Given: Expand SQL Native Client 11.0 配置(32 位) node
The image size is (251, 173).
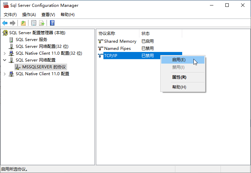Looking at the screenshot, I should click(x=5, y=53).
